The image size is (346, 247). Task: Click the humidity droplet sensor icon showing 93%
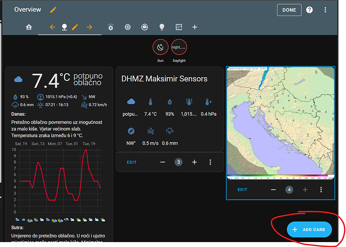[x=169, y=102]
